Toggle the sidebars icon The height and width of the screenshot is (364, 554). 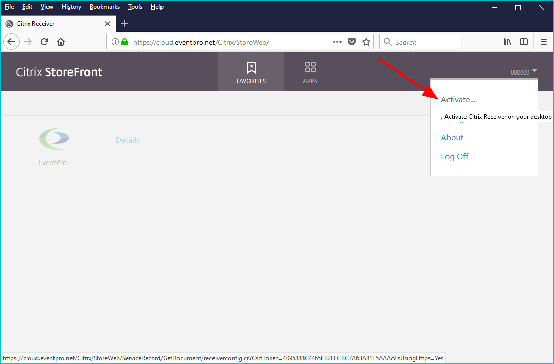524,42
